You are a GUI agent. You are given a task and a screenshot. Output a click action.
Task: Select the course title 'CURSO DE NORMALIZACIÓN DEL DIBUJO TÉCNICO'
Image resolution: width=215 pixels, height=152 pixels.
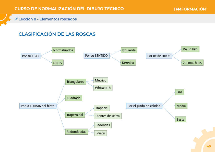69,9
